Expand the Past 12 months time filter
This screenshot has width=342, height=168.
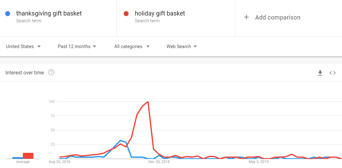coord(77,46)
